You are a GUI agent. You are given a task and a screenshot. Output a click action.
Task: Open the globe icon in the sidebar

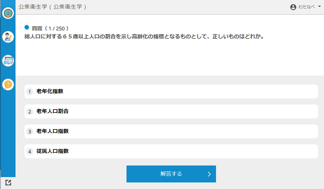coord(8,13)
